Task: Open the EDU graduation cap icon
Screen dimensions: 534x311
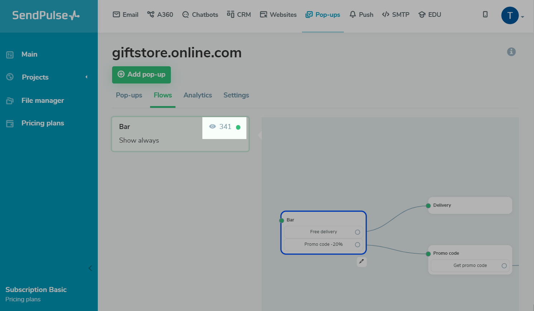Action: click(422, 14)
